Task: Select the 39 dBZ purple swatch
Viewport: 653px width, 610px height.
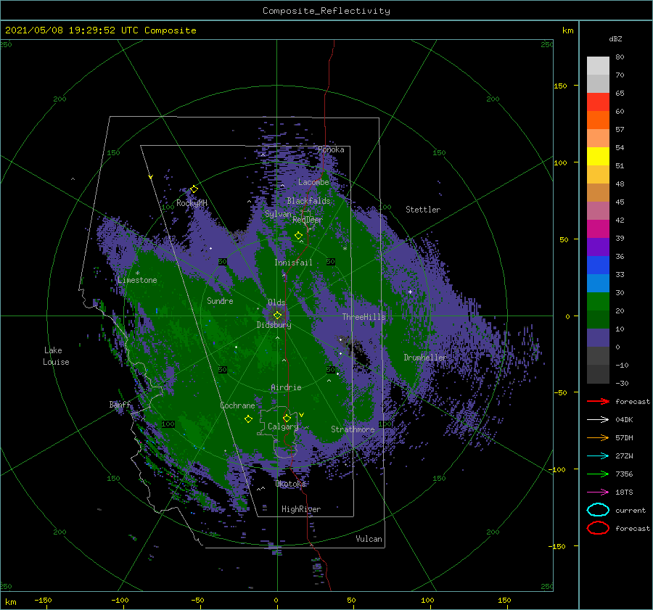Action: coord(598,247)
